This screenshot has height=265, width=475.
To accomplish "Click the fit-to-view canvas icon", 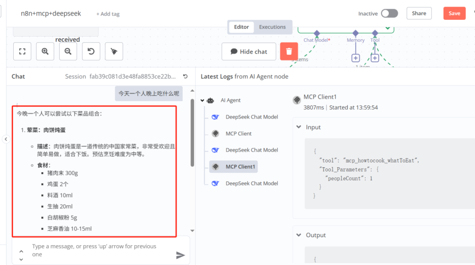I will [x=22, y=51].
